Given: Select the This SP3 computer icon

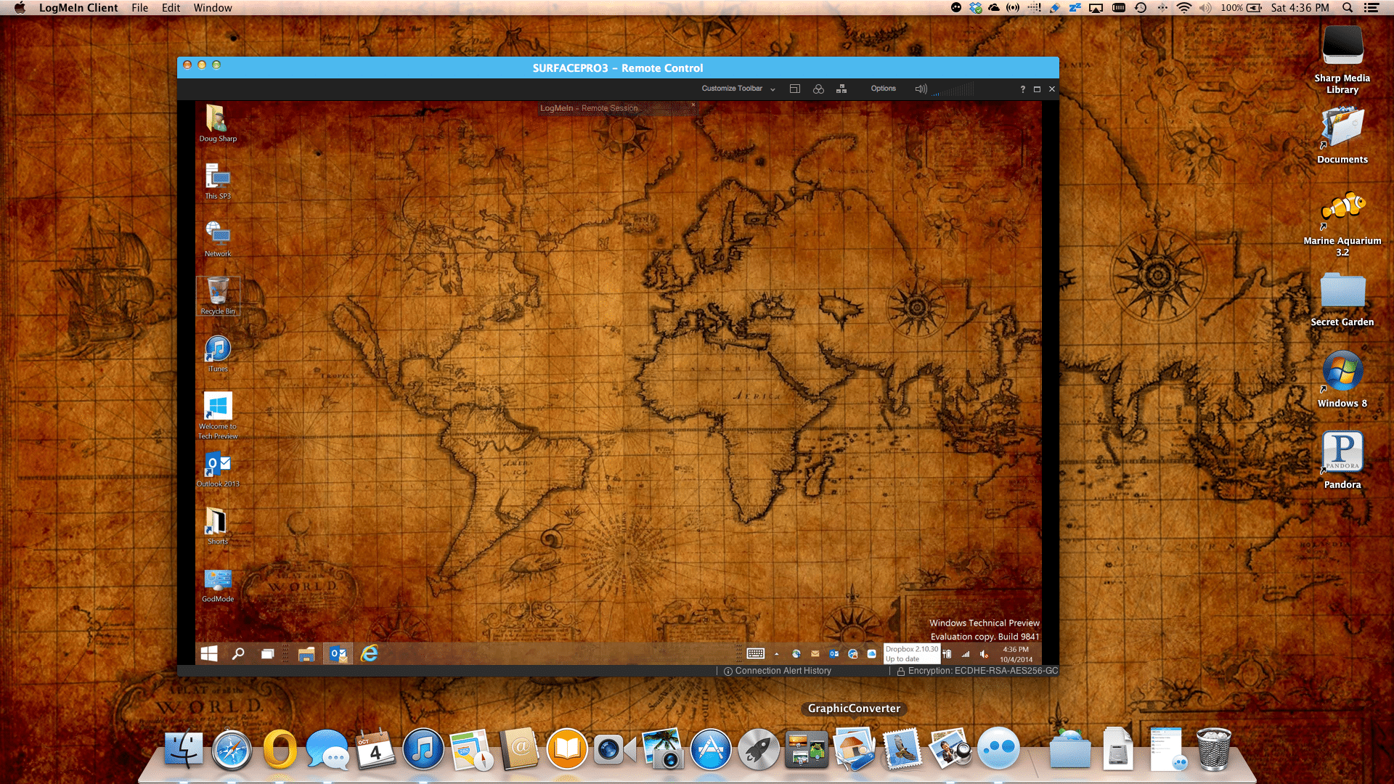Looking at the screenshot, I should [218, 181].
